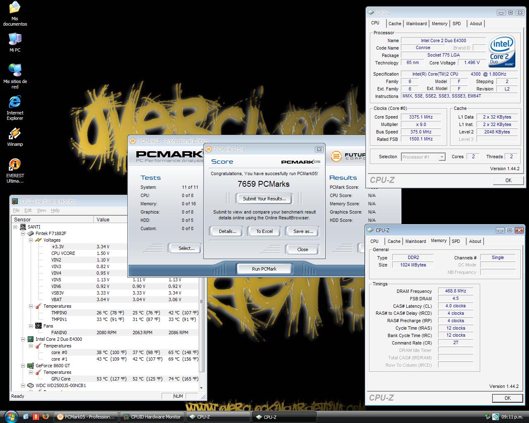Screen dimensions: 529x423
Task: Click the scroll down arrow in Hardware Monitor
Action: 202,388
